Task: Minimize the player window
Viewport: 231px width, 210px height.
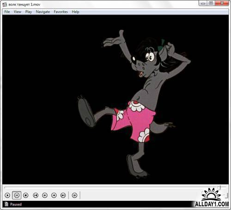Action: pyautogui.click(x=203, y=3)
